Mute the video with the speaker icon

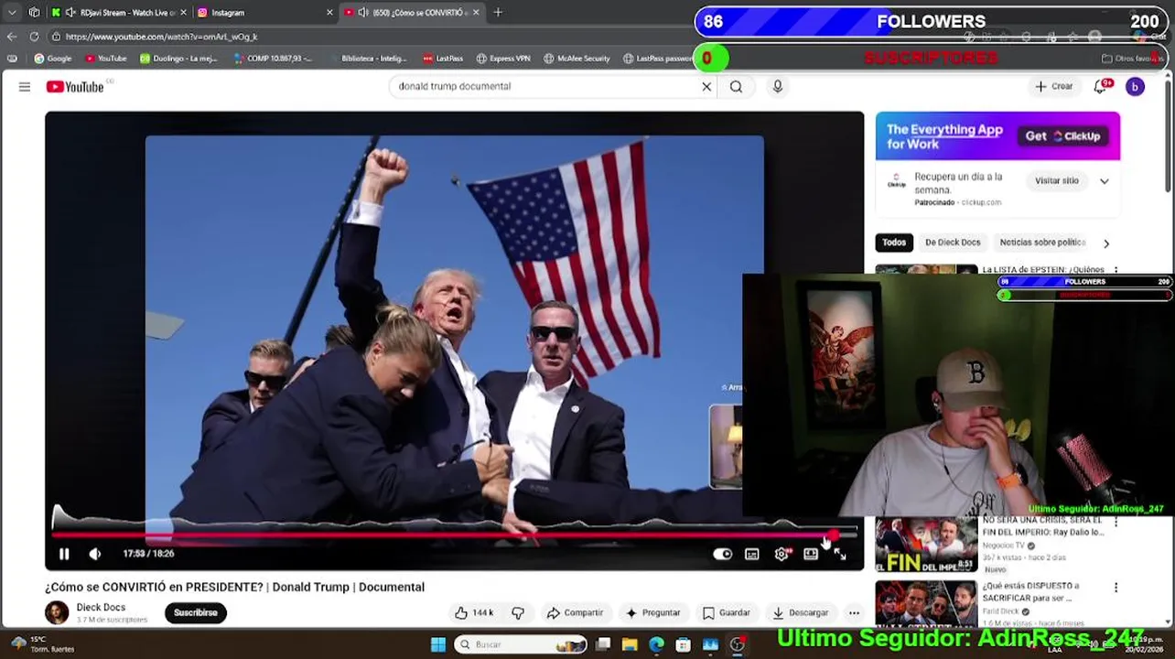coord(95,554)
